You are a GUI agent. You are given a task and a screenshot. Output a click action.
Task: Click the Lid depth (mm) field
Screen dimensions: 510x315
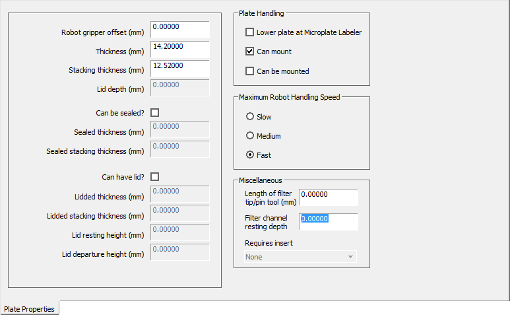click(x=180, y=88)
